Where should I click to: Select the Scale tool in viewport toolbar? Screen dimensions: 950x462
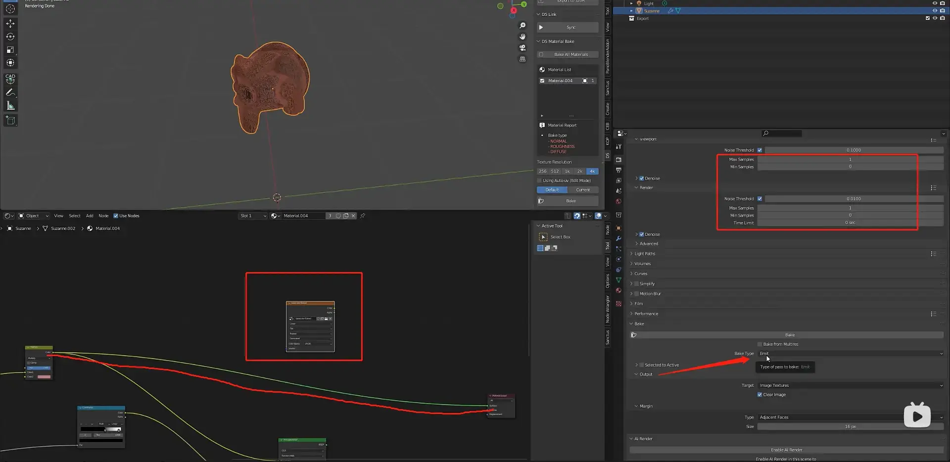click(10, 49)
